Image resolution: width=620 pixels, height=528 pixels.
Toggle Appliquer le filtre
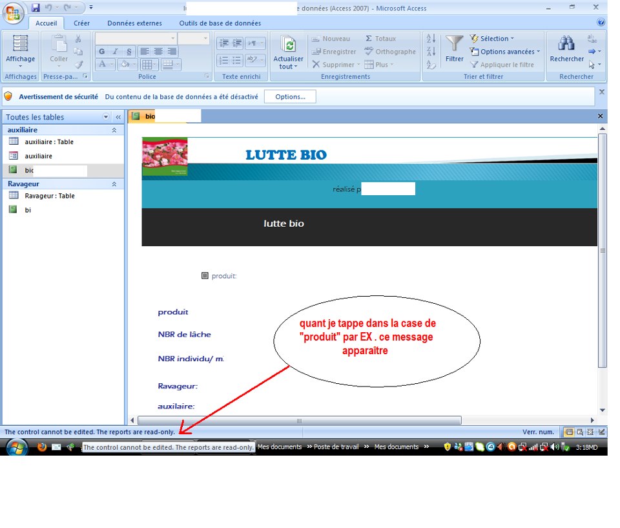coord(502,65)
